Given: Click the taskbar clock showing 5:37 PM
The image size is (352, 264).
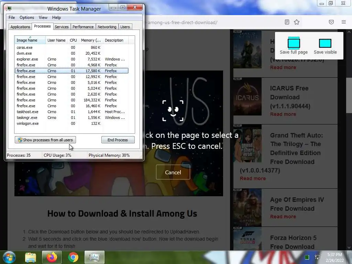Looking at the screenshot, I should [335, 257].
